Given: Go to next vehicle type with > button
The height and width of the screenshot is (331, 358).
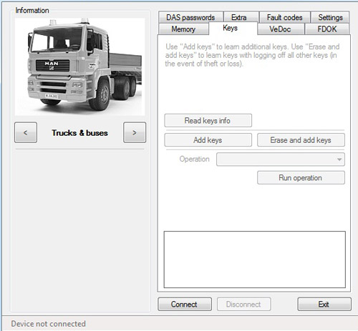Looking at the screenshot, I should coord(135,132).
